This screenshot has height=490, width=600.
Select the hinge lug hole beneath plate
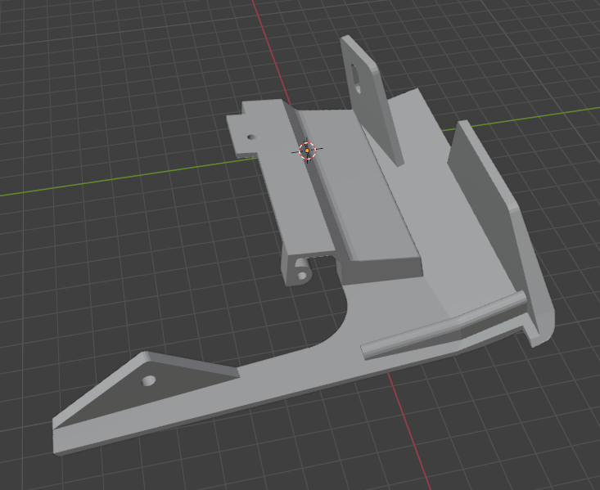[x=301, y=276]
